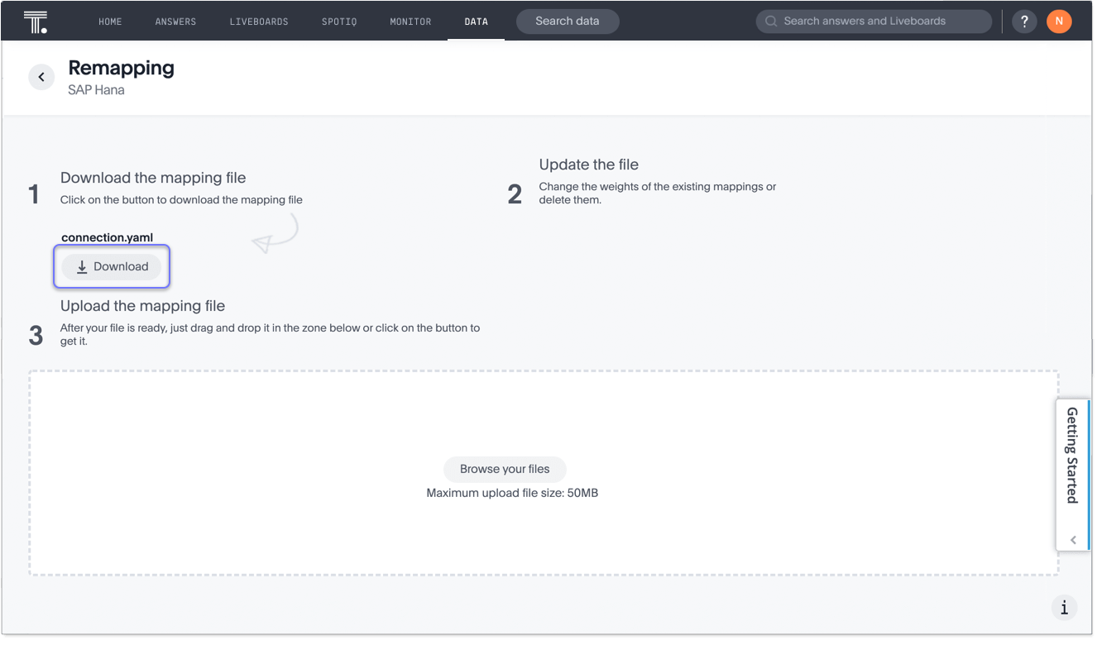
Task: Switch to the MONITOR tab
Action: click(x=410, y=21)
